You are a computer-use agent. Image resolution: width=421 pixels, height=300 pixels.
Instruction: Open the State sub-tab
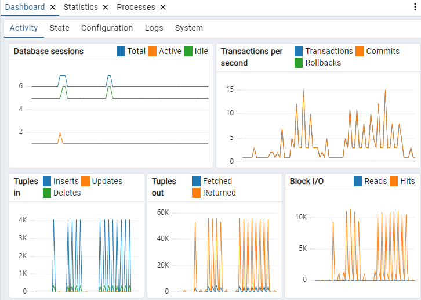[59, 28]
